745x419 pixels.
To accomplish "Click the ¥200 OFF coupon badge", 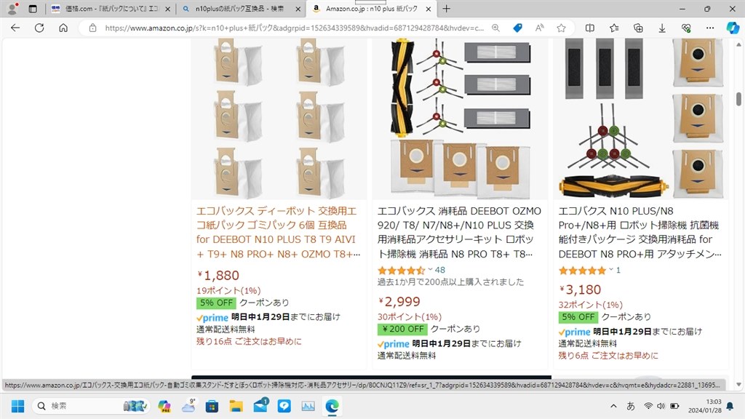I will pos(403,329).
